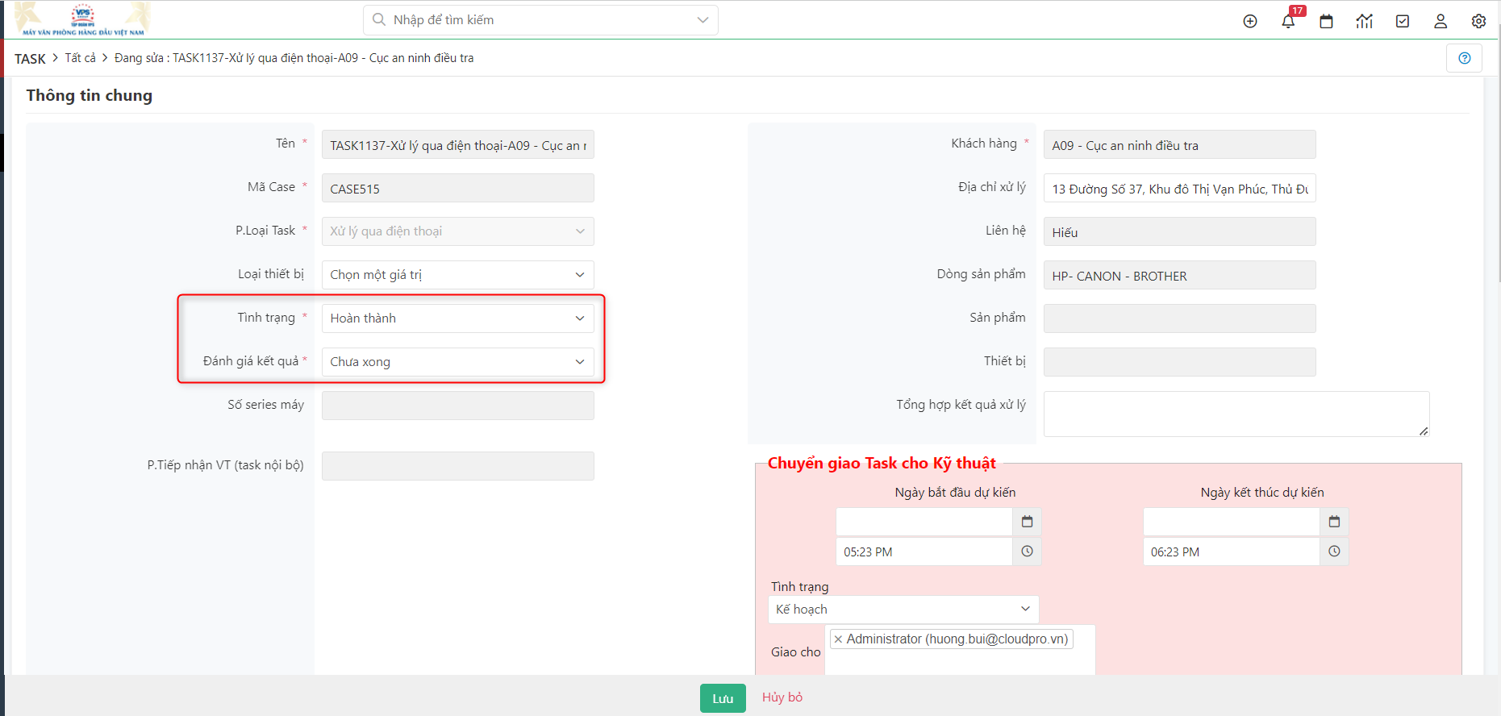
Task: Click the search magnifier icon
Action: (379, 19)
